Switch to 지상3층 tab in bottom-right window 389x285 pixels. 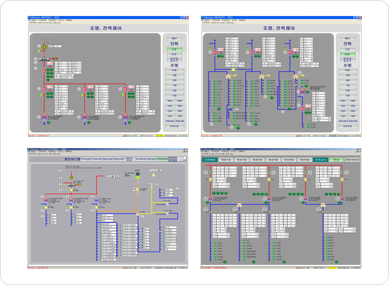click(273, 159)
